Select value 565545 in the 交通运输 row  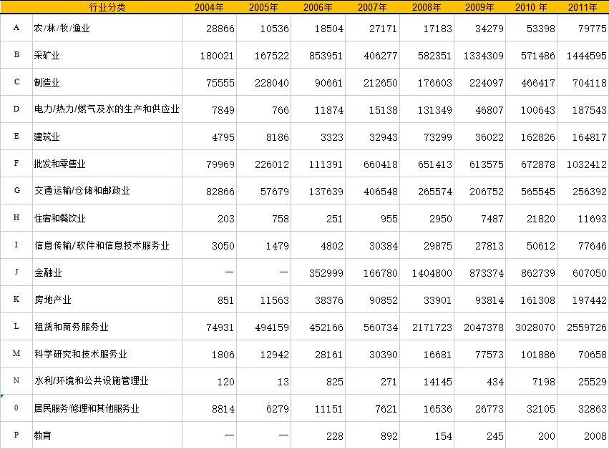531,191
